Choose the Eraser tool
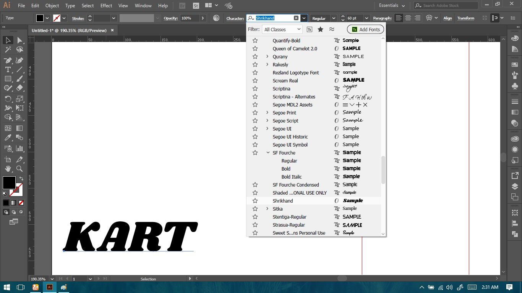This screenshot has height=293, width=522. click(x=19, y=88)
